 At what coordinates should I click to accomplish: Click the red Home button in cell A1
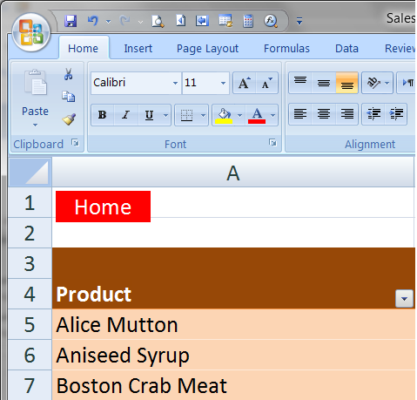tap(103, 207)
